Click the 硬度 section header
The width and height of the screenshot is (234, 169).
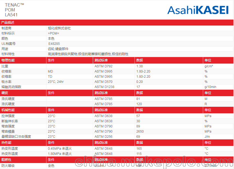click(x=5, y=93)
